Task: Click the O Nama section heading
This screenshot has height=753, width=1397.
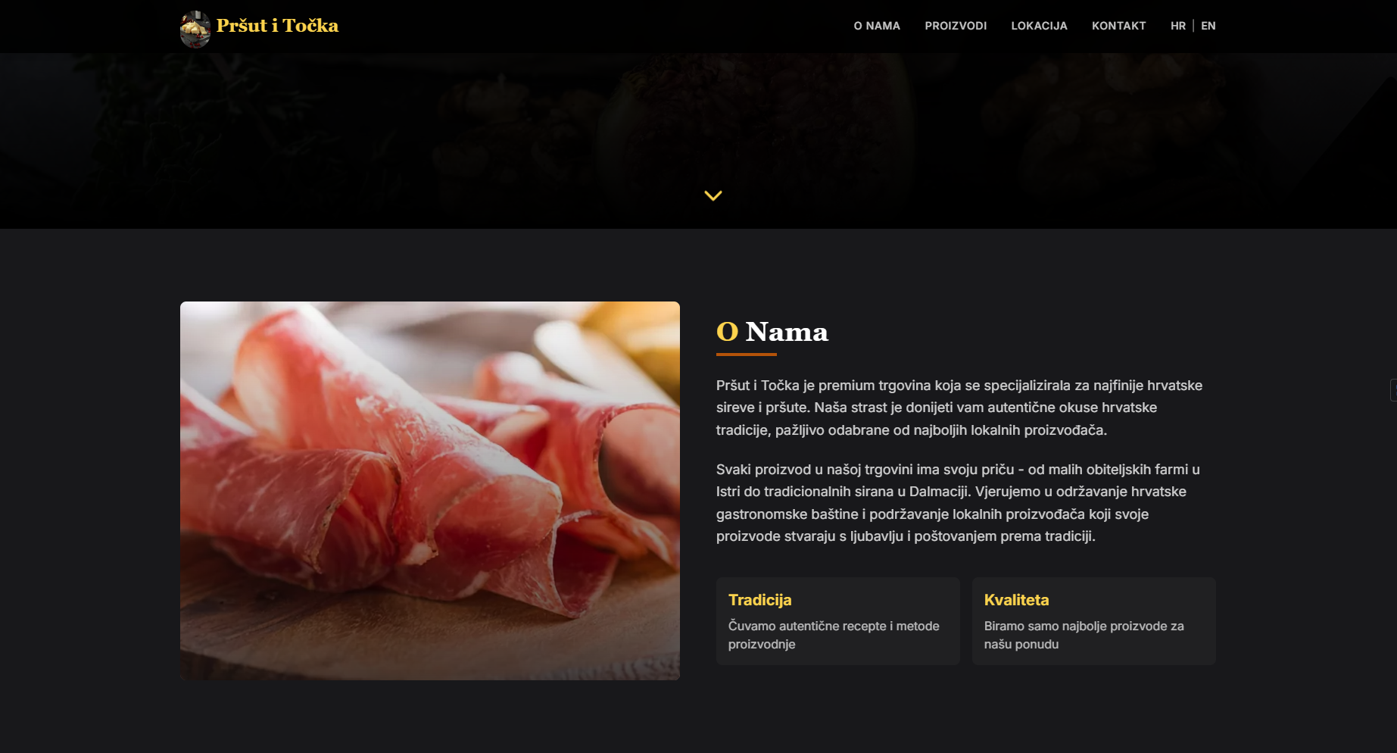Action: 772,332
